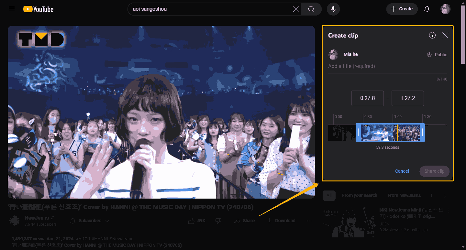
Task: Download the video
Action: coord(281,221)
